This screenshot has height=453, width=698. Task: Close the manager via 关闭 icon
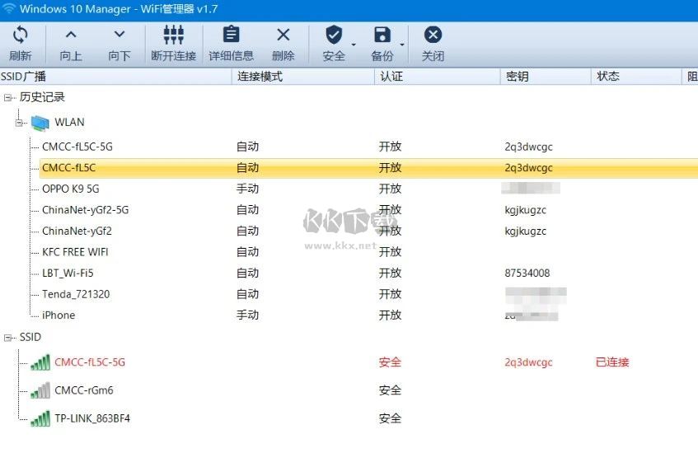tap(433, 35)
